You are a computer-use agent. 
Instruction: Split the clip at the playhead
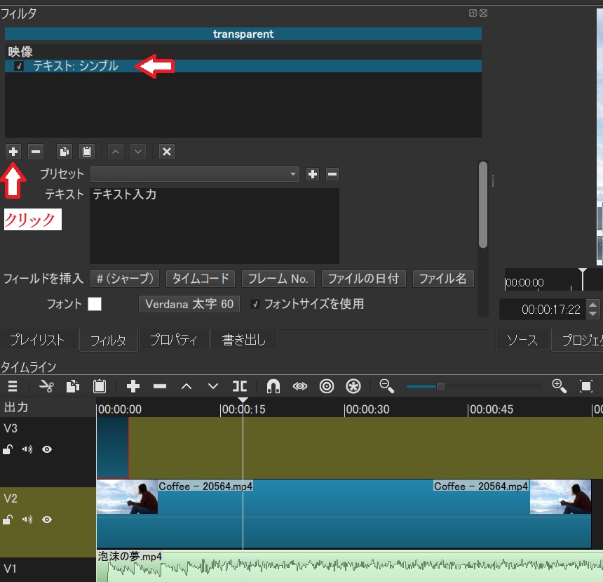tap(239, 386)
